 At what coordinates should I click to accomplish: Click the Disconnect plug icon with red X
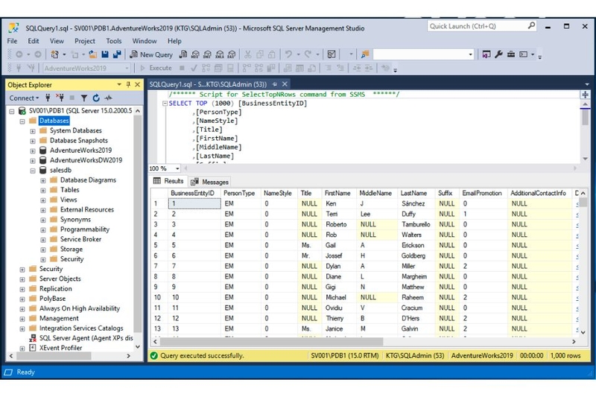60,98
